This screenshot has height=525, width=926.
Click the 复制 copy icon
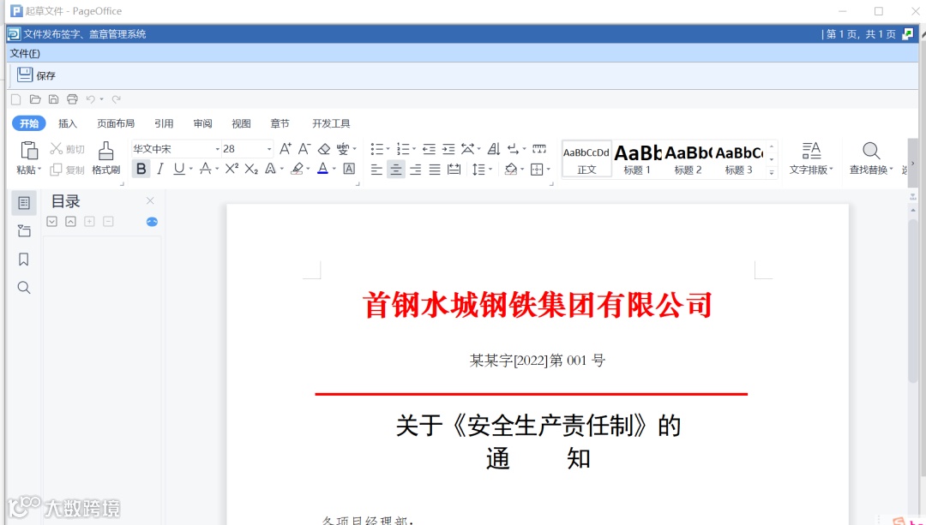[68, 170]
